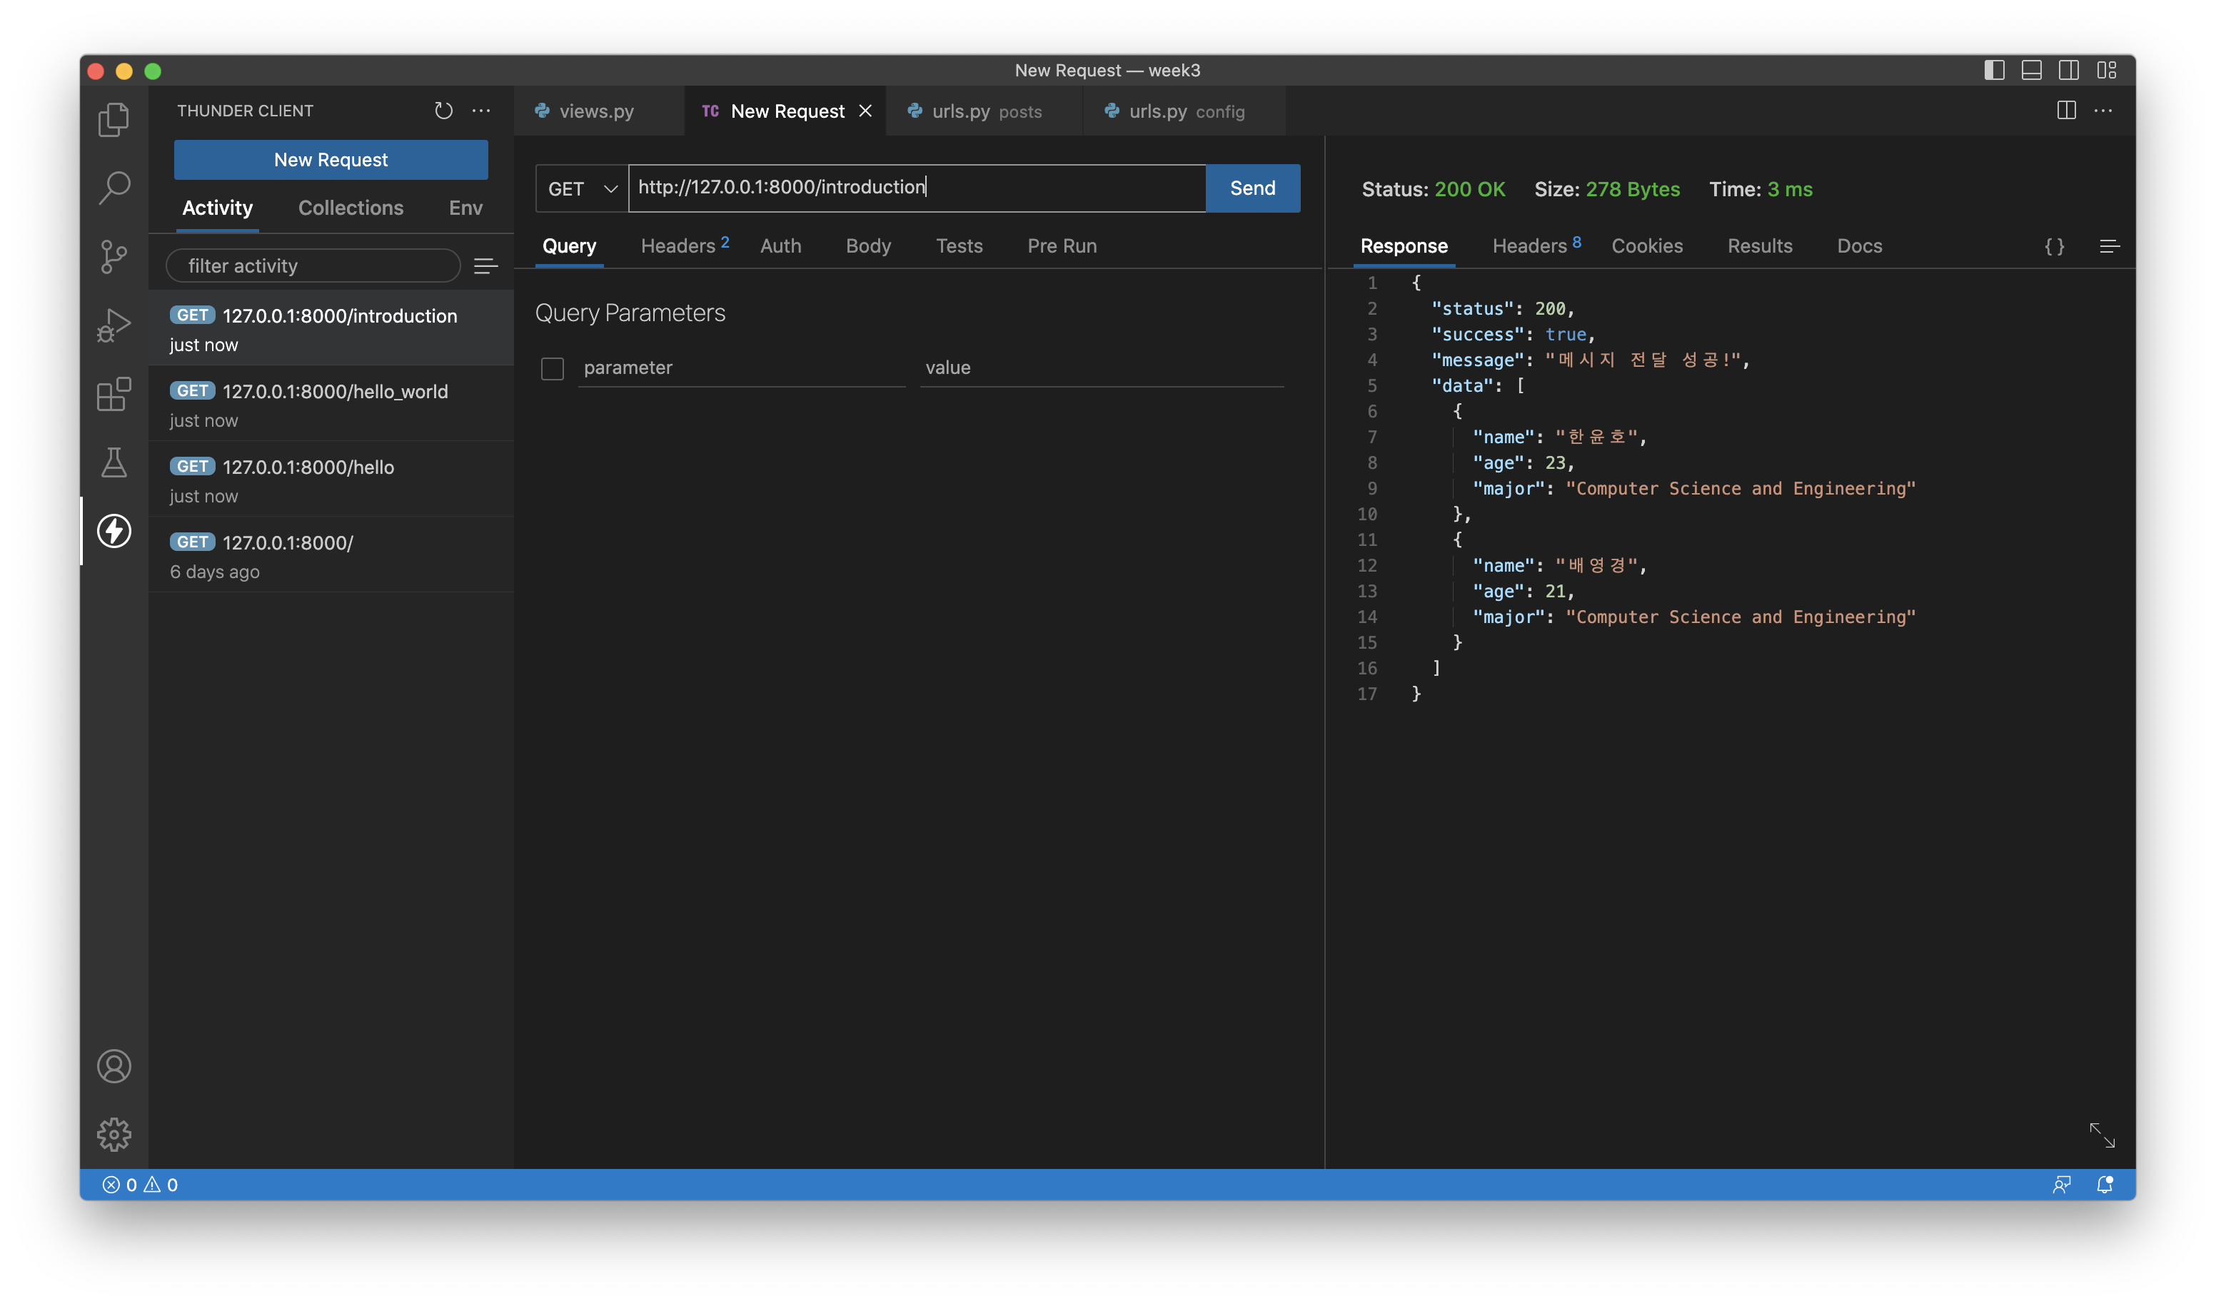Open the Extensions view

(x=116, y=395)
